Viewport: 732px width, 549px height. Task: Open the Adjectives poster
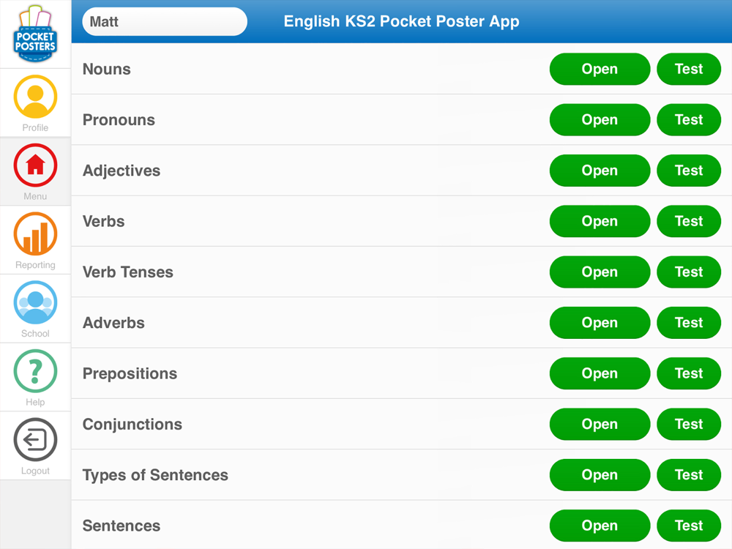tap(600, 171)
